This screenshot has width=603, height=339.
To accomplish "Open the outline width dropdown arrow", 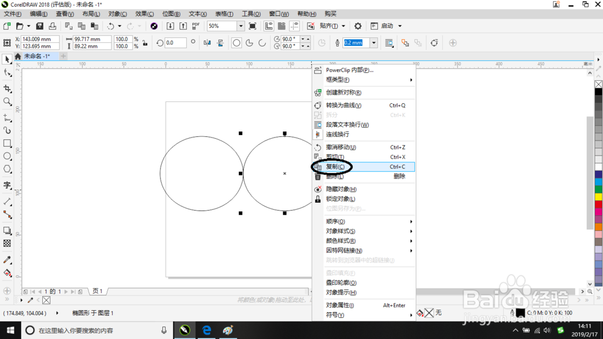I will 373,43.
